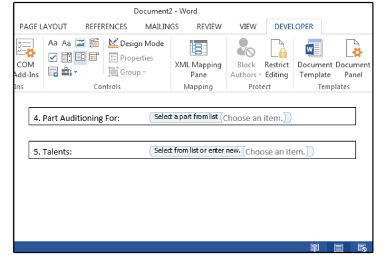Switch to the References tab
386x255 pixels.
pos(106,27)
